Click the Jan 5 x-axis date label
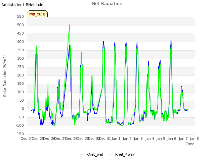215x161 pixels. pyautogui.click(x=161, y=139)
